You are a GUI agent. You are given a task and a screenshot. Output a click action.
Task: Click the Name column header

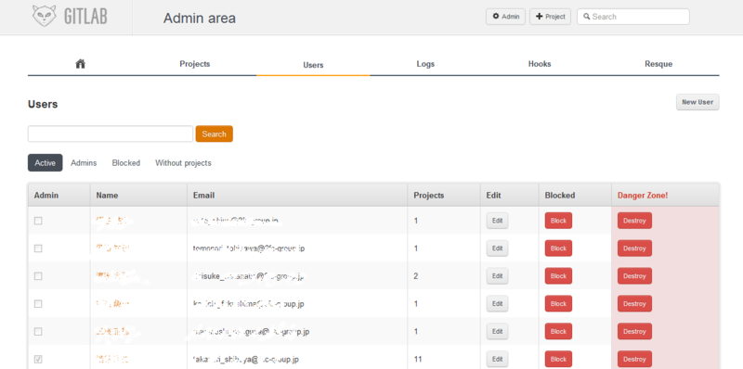[107, 196]
